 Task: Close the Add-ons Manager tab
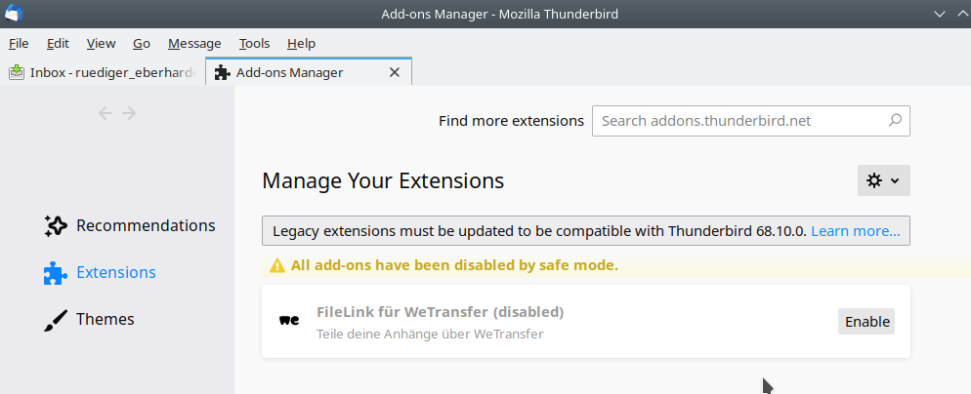click(x=395, y=72)
